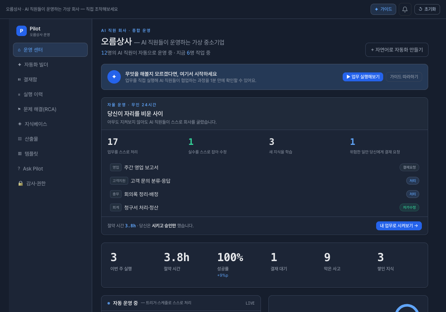The width and height of the screenshot is (446, 312).
Task: Click the 고객지원 department tag
Action: pyautogui.click(x=119, y=181)
